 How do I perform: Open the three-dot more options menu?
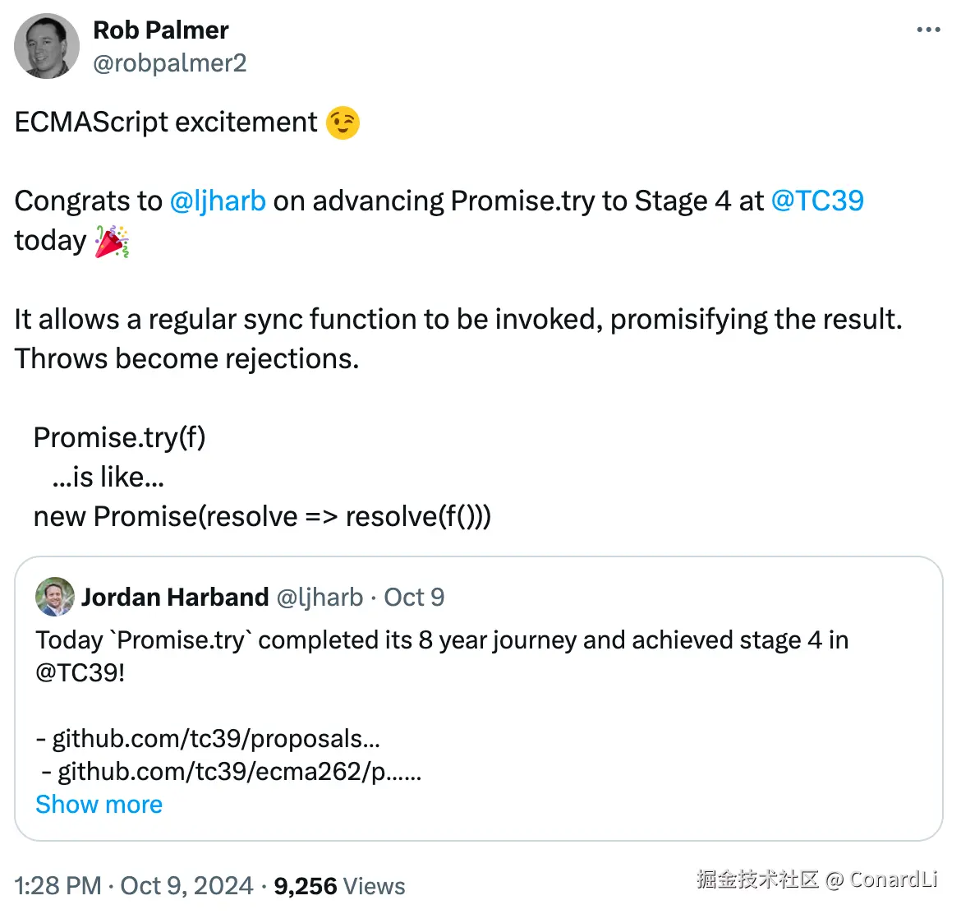coord(928,30)
